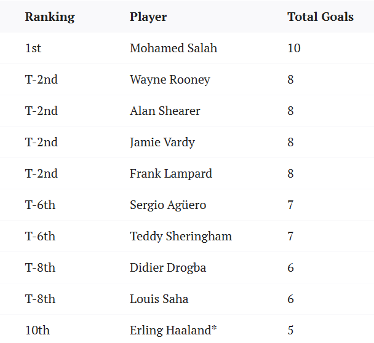Click the 1st ranking cell
The height and width of the screenshot is (343, 374).
33,48
